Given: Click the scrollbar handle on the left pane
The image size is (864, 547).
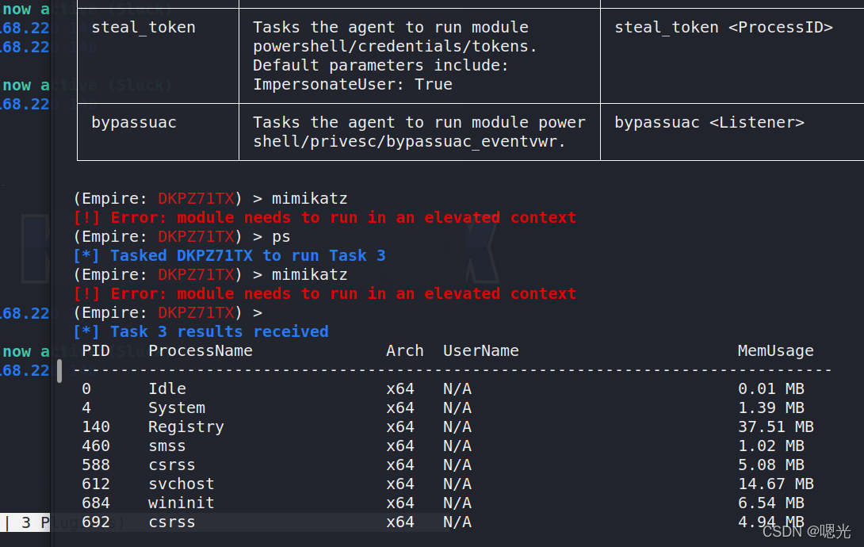Looking at the screenshot, I should point(59,370).
